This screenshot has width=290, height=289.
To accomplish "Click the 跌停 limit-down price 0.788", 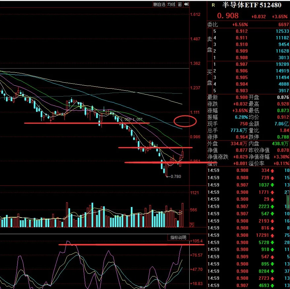I will pyautogui.click(x=283, y=137).
